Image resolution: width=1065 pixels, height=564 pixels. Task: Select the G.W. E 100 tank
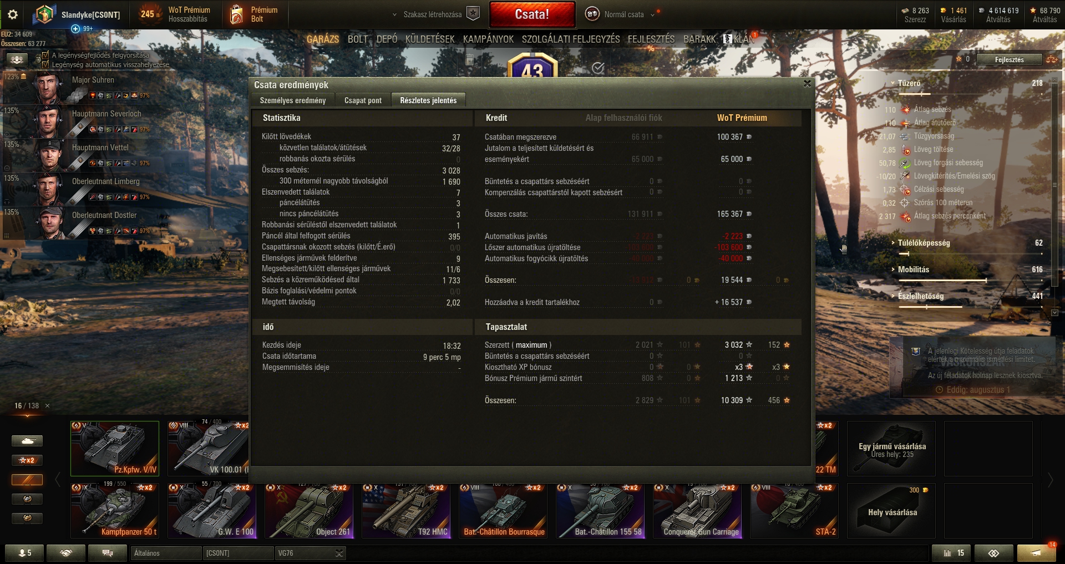[212, 510]
